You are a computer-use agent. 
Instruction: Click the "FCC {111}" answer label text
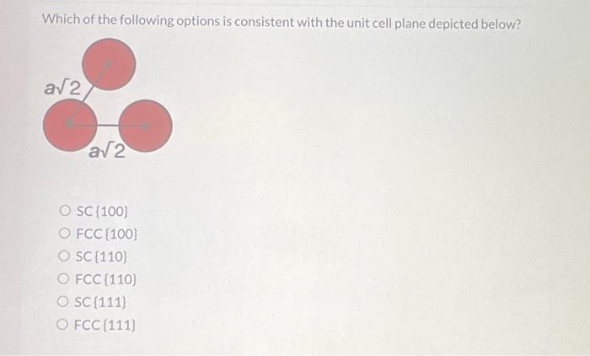pyautogui.click(x=105, y=325)
